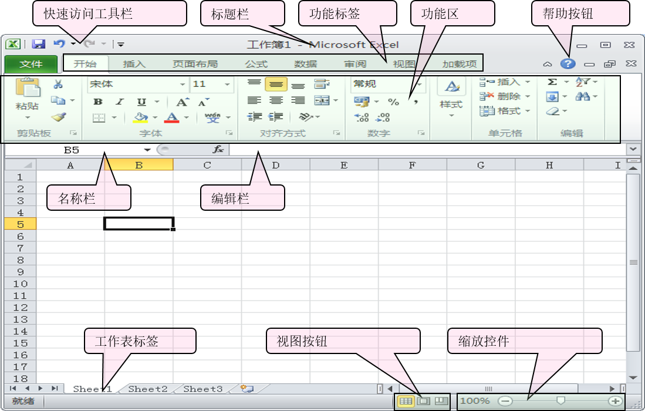
Task: Click the 文件 file button
Action: 31,64
